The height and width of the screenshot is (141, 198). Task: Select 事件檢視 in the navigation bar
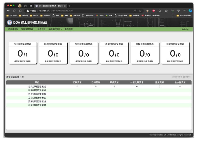coord(69,29)
